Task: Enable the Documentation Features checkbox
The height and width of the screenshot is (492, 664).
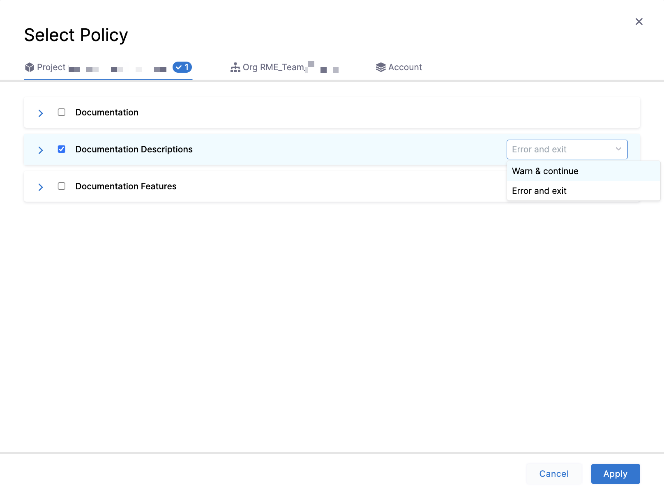Action: 62,186
